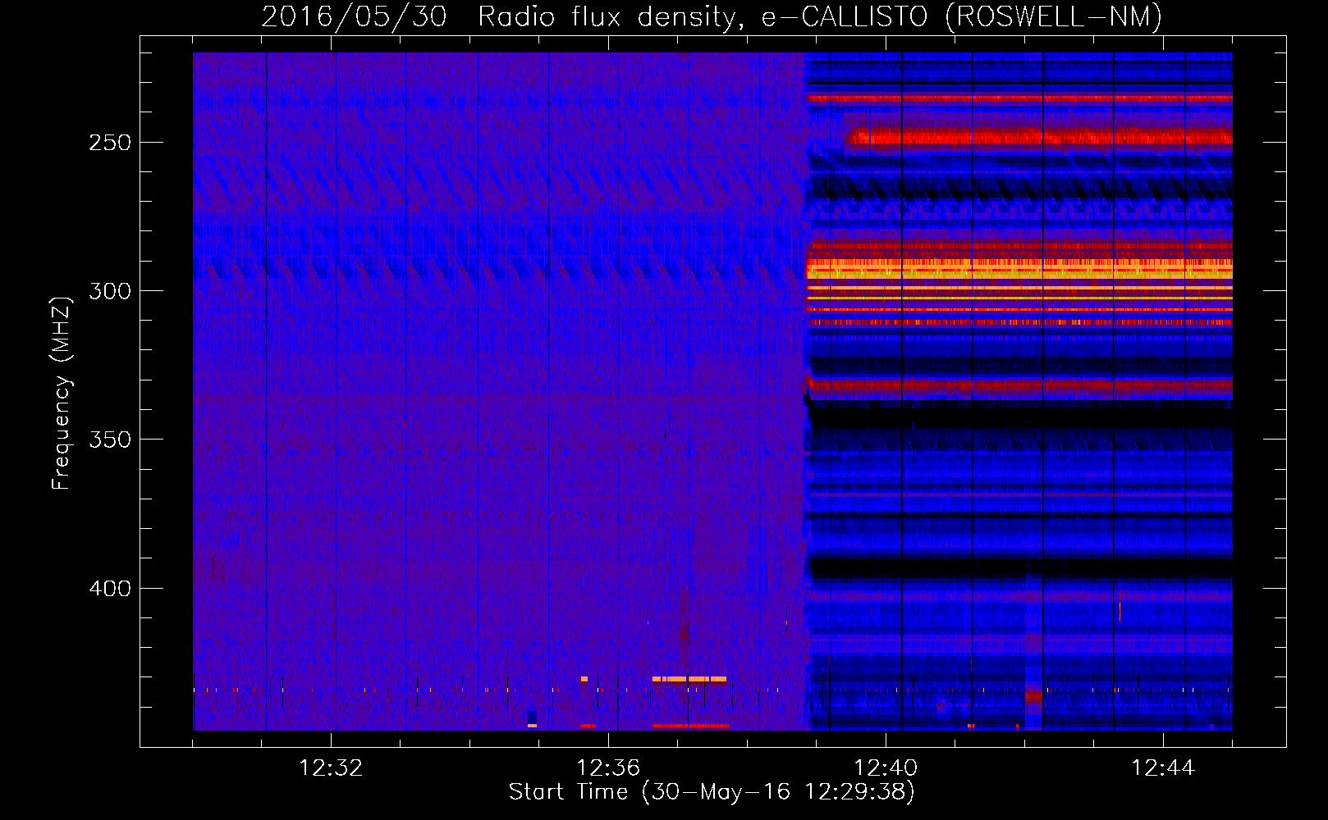Screen dimensions: 1328x820
Task: Click the 12:32 time tick label
Action: [x=331, y=768]
